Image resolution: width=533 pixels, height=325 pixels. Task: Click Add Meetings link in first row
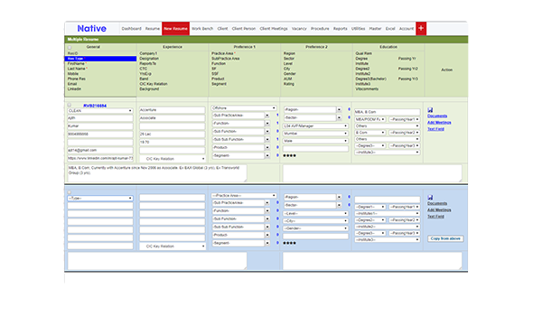(x=439, y=123)
